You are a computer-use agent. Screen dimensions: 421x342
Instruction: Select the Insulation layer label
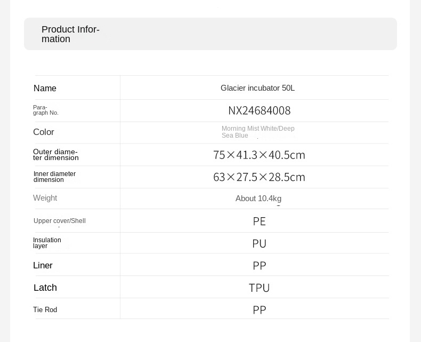pyautogui.click(x=47, y=243)
